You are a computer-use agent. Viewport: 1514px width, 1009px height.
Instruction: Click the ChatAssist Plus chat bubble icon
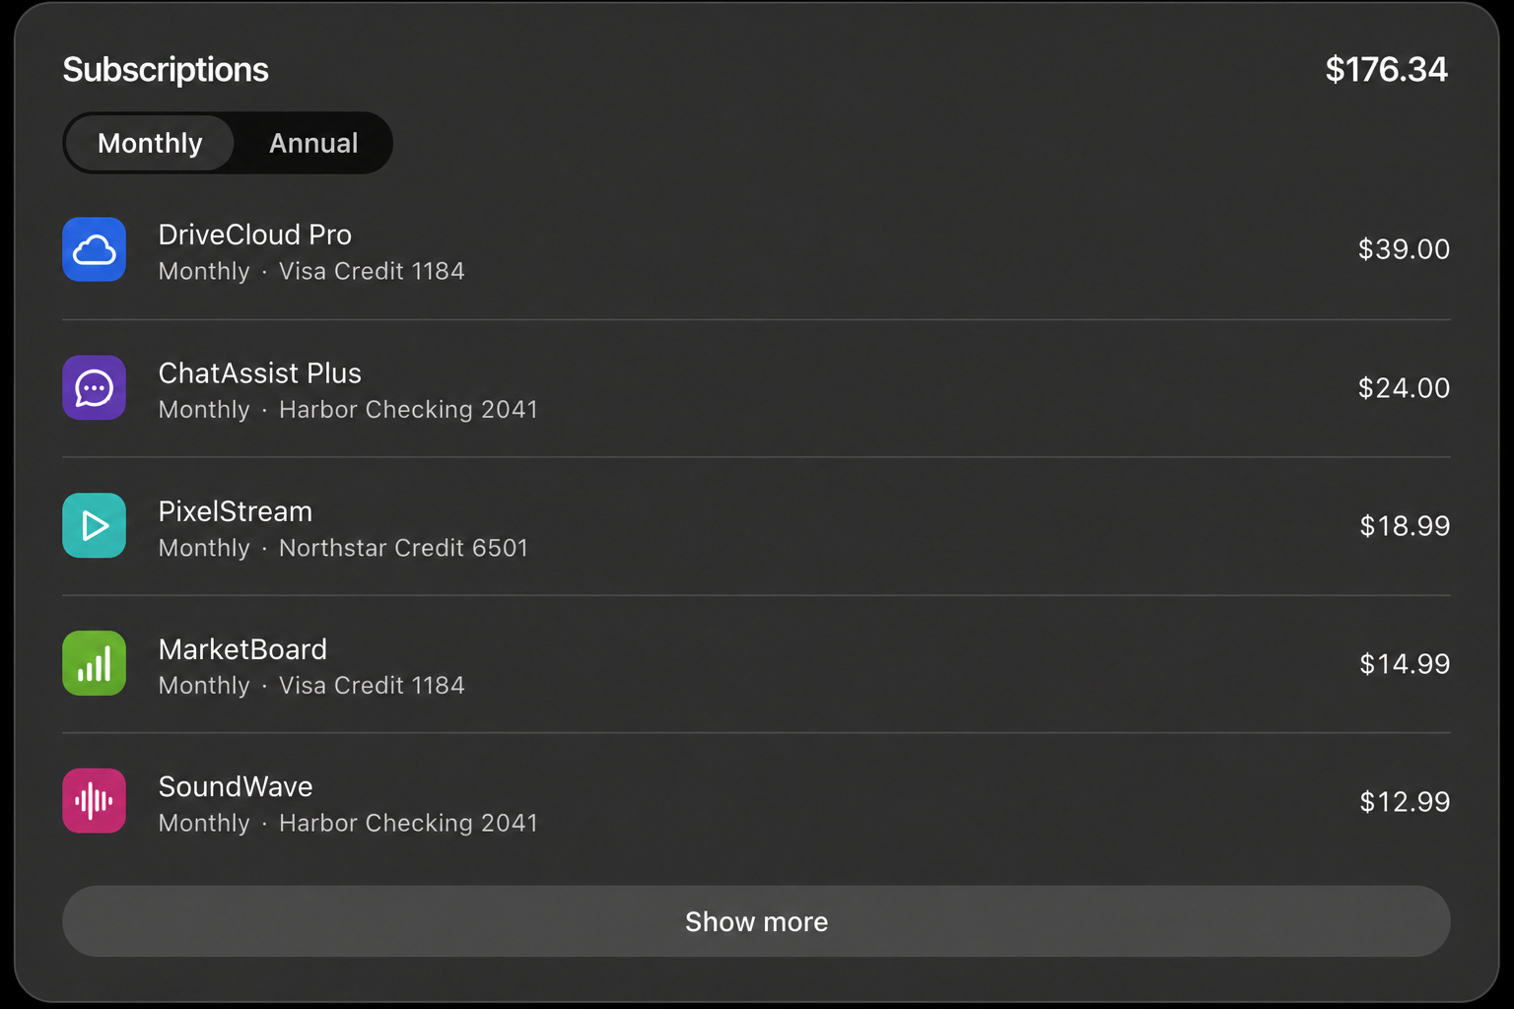(x=94, y=387)
